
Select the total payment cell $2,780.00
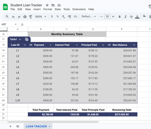[x=41, y=115]
